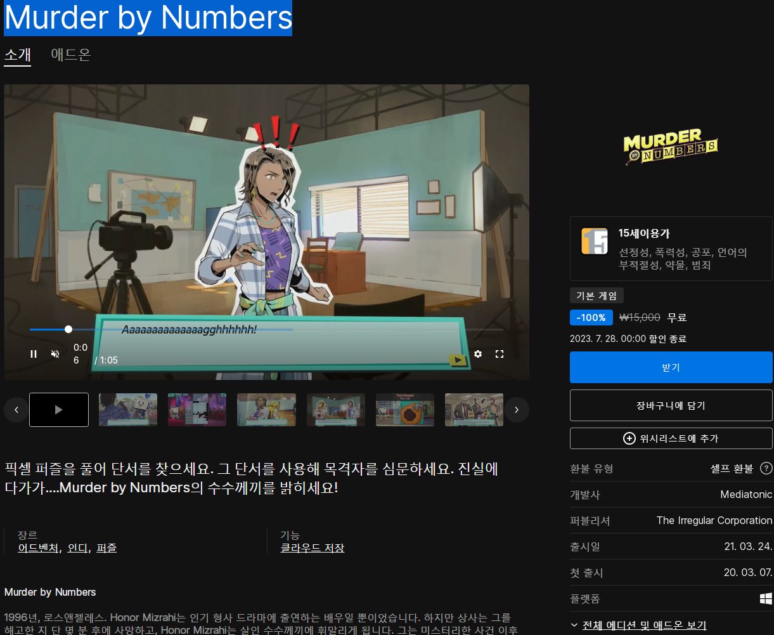Screen dimensions: 774x635
Task: Click the Murder by Numbers page title
Action: point(148,18)
